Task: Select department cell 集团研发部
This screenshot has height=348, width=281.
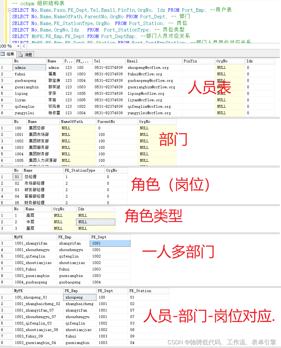Action: [43, 141]
